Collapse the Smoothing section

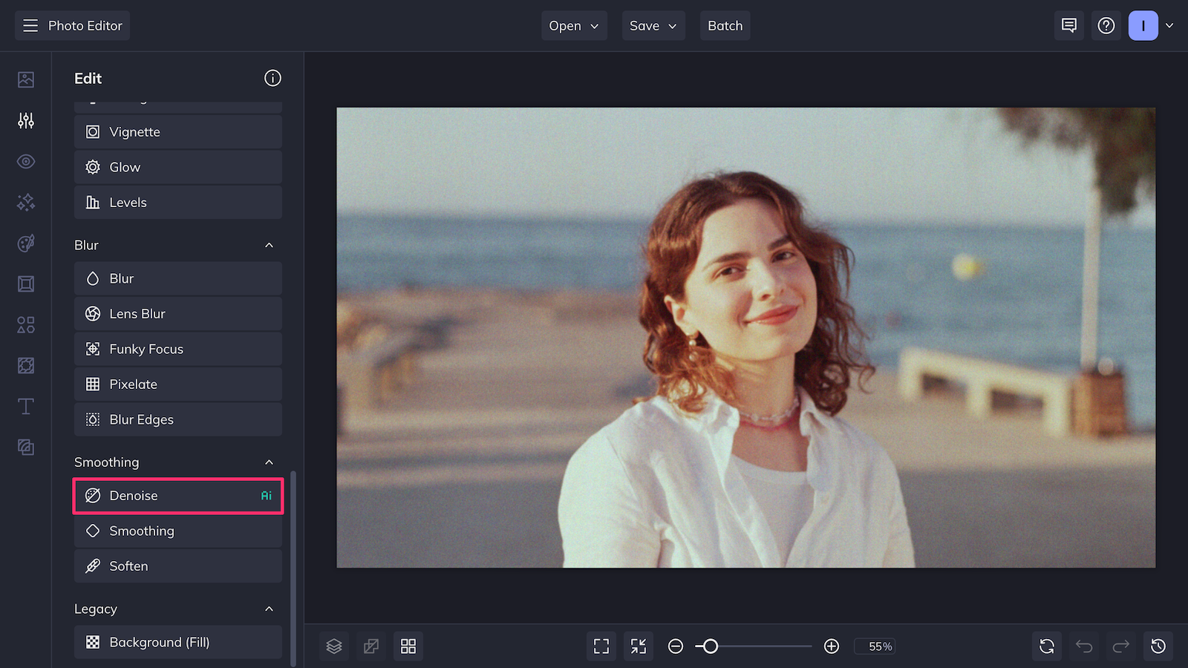[269, 462]
